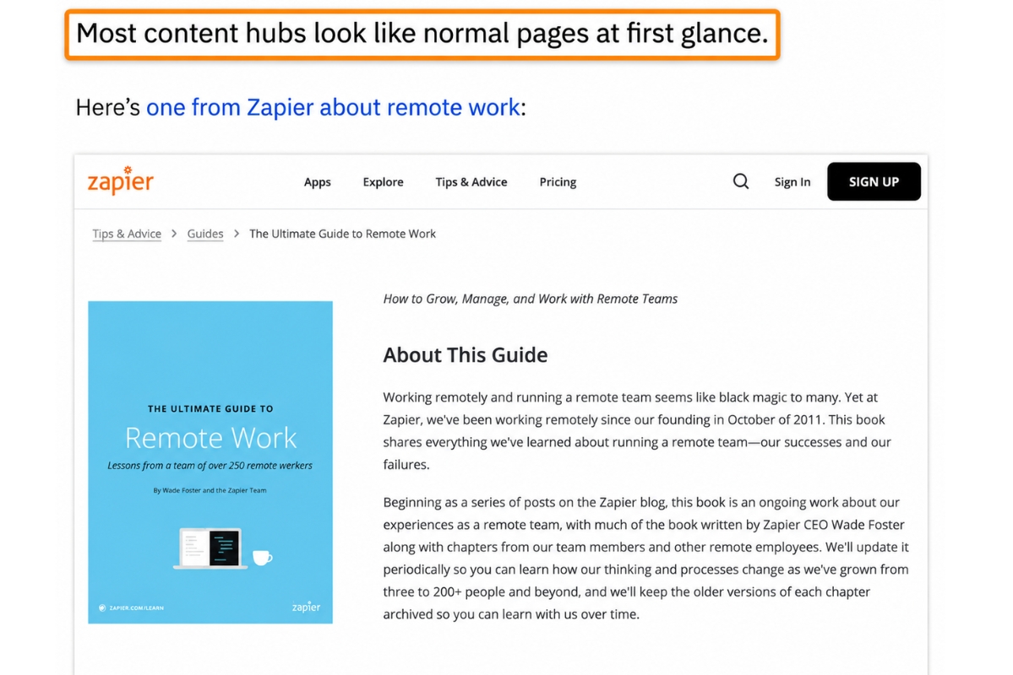Click the Remote Work guide cover image
1013x675 pixels.
point(210,462)
